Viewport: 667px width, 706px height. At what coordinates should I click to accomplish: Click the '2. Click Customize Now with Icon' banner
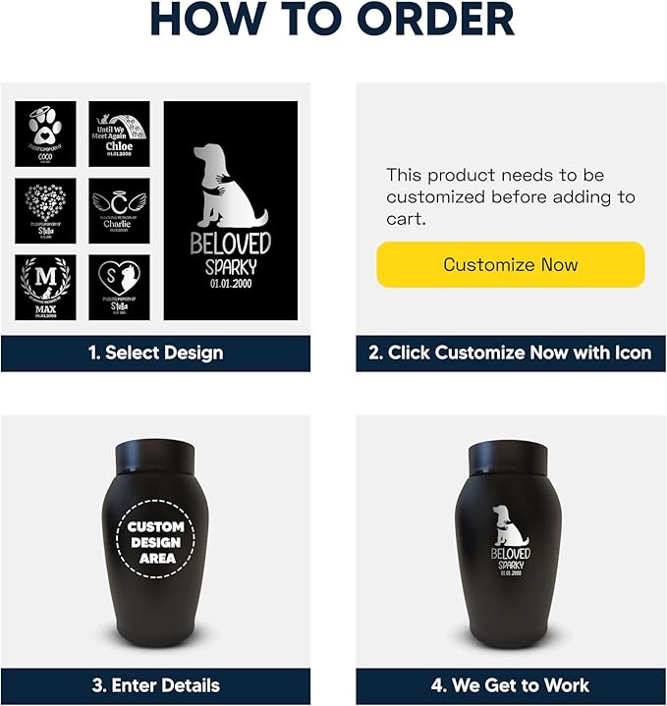click(511, 353)
